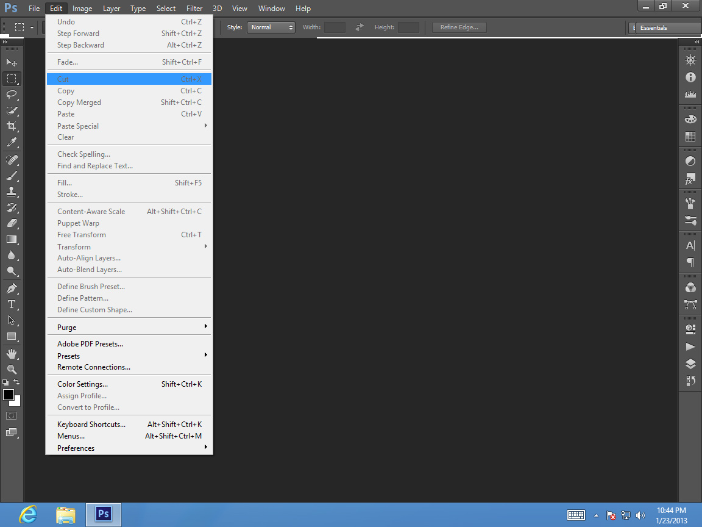Viewport: 702px width, 527px height.
Task: Select the Eraser tool
Action: click(12, 223)
